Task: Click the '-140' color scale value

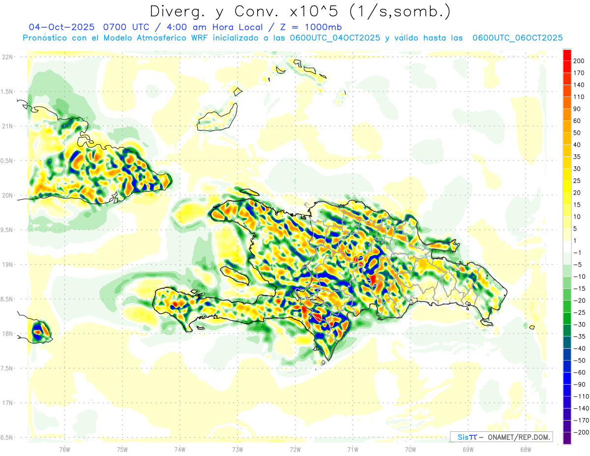Action: tap(581, 409)
